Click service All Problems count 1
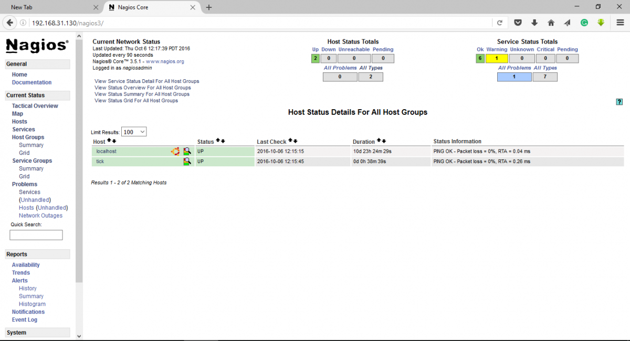Screen dimensions: 630x341 (x=514, y=77)
